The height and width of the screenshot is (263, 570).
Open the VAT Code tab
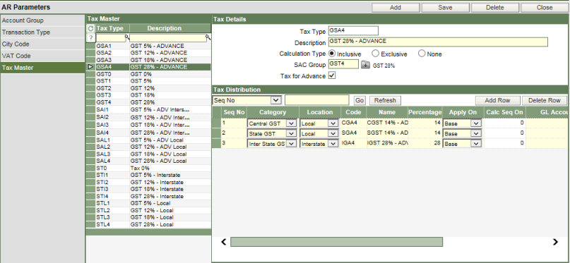[x=42, y=56]
